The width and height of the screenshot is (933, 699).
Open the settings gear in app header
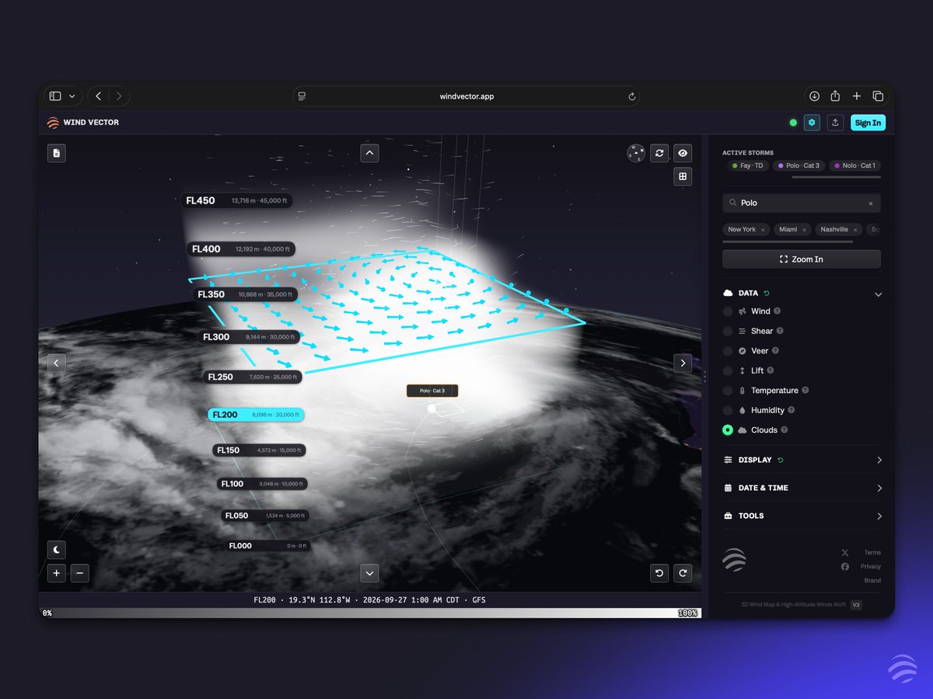[x=812, y=123]
